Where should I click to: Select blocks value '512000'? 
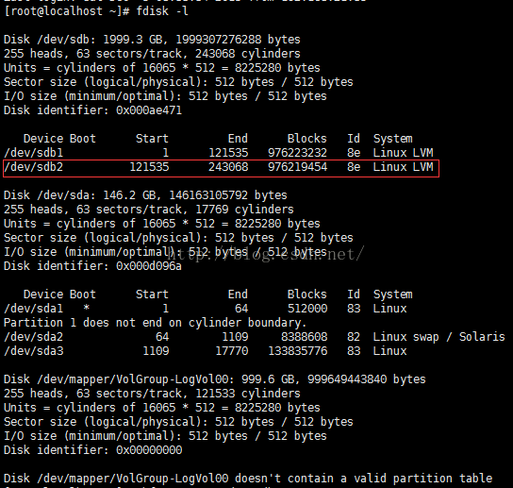point(307,309)
